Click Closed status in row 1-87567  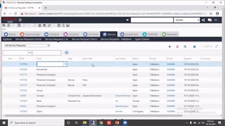coord(136,101)
